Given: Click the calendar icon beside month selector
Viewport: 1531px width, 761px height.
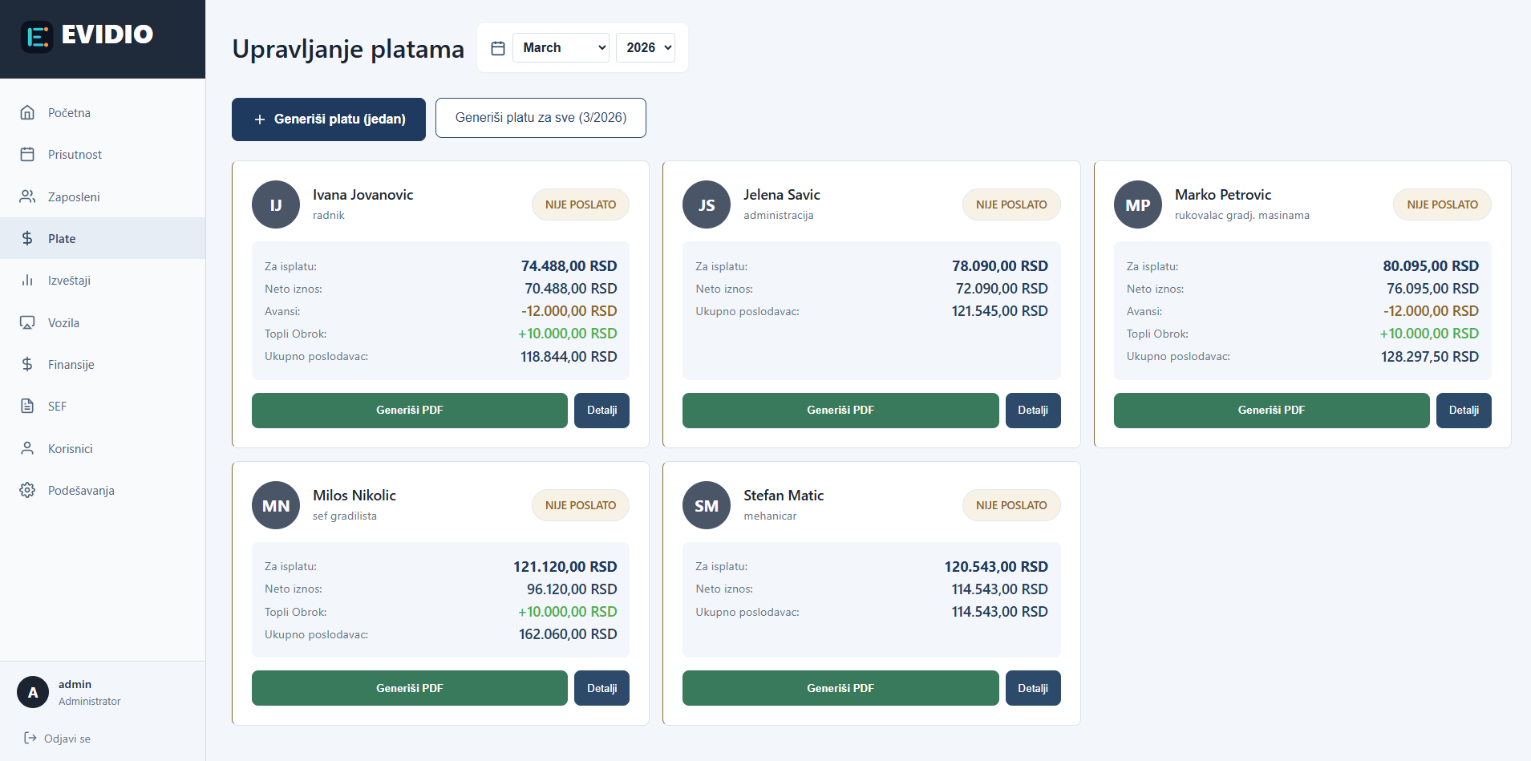Looking at the screenshot, I should pos(498,47).
